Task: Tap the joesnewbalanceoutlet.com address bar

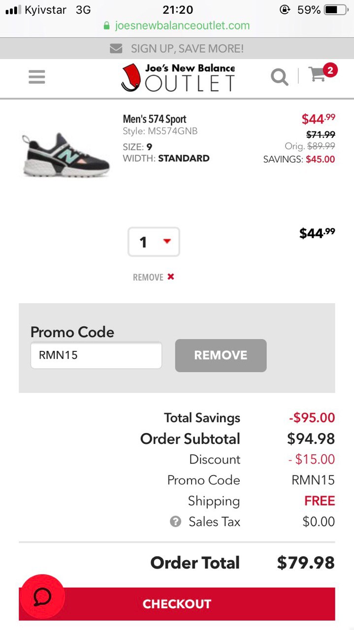Action: 177,26
